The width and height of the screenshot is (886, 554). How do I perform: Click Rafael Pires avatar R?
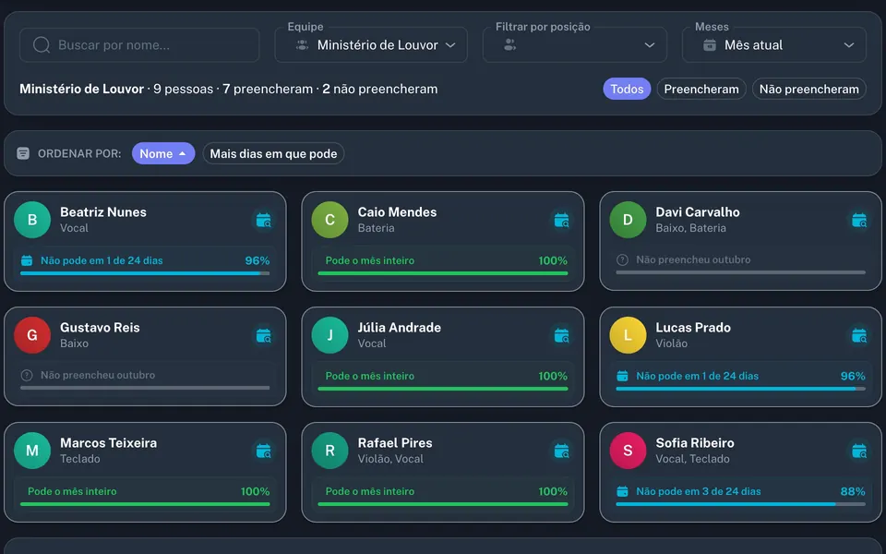coord(330,451)
